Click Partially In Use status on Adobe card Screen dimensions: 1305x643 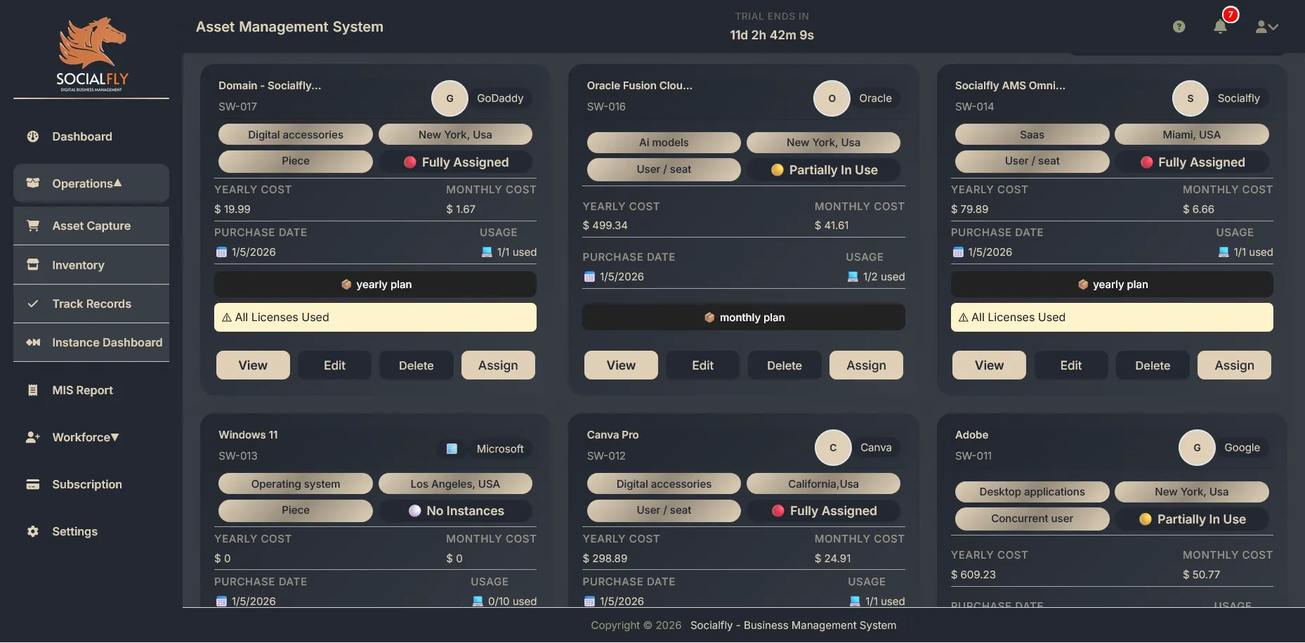[1192, 519]
